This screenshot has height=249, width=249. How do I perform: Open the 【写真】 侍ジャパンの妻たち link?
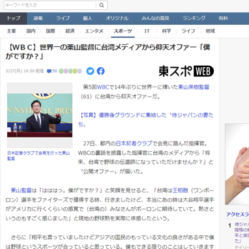tap(146, 120)
